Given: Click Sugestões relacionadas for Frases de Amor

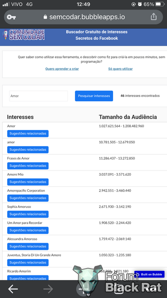Looking at the screenshot, I should click(x=28, y=166).
